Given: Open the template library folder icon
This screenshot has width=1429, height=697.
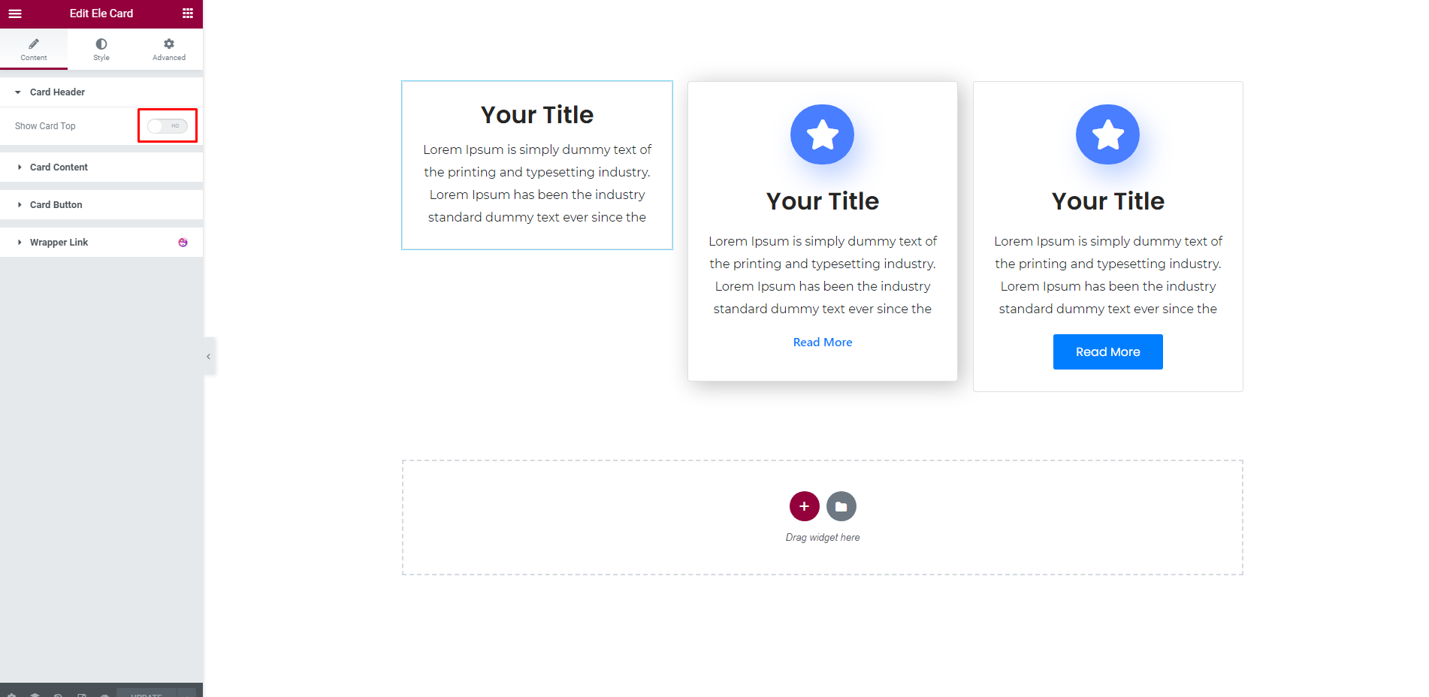Looking at the screenshot, I should click(x=841, y=506).
